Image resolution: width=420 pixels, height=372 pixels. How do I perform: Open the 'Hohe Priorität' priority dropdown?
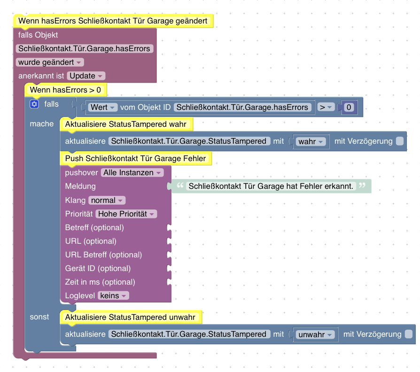click(126, 214)
